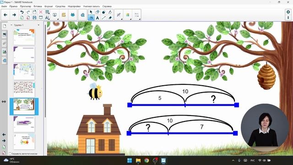293x165 pixels.
Task: Open the text measurement tools dropdown
Action: coord(47,18)
